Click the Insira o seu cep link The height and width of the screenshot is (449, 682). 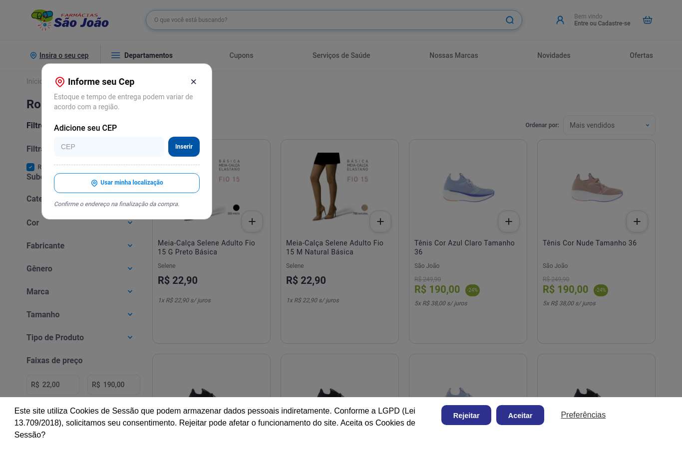(x=64, y=55)
